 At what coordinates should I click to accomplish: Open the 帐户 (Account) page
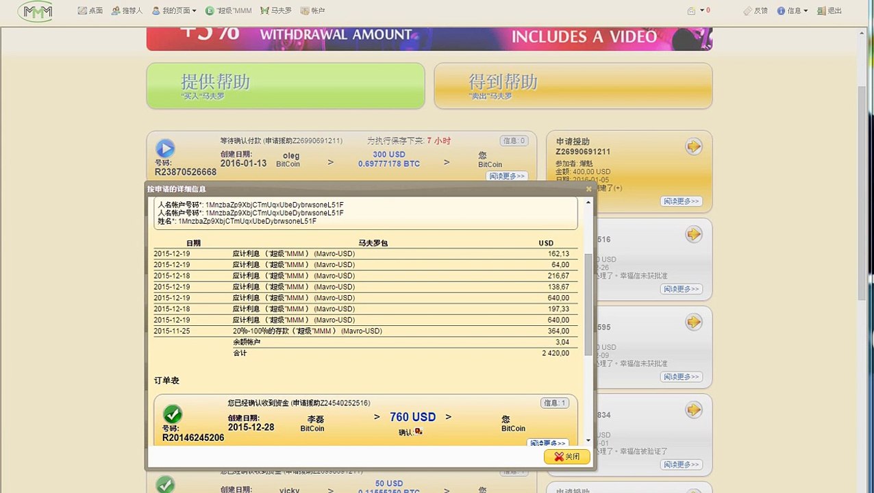312,11
